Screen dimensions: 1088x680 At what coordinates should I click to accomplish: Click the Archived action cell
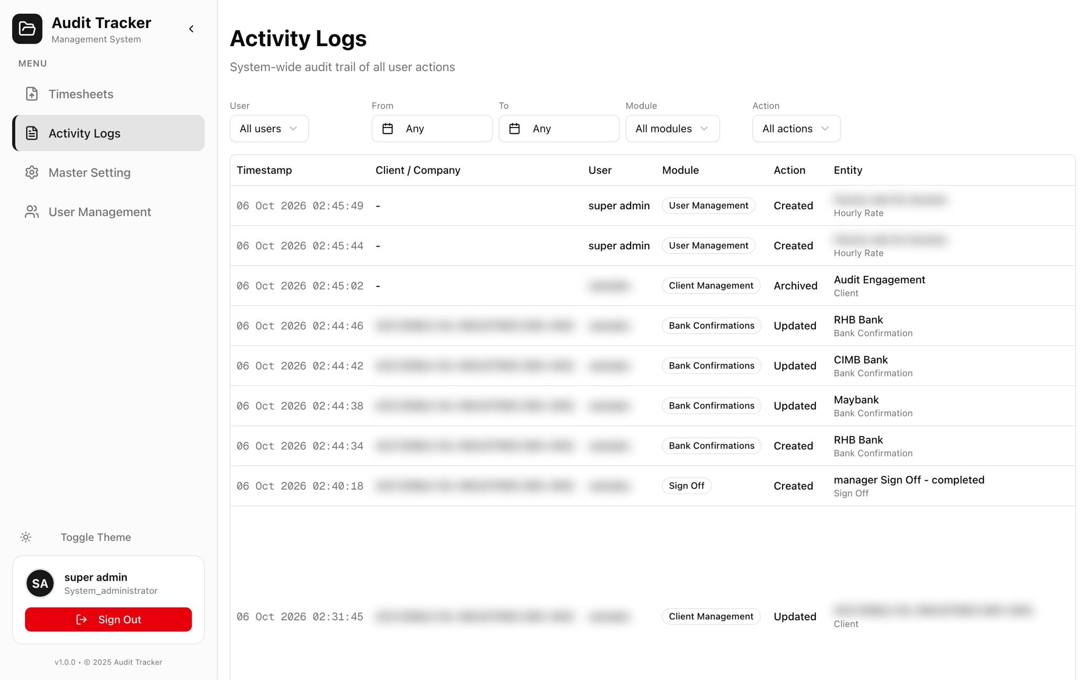(795, 286)
